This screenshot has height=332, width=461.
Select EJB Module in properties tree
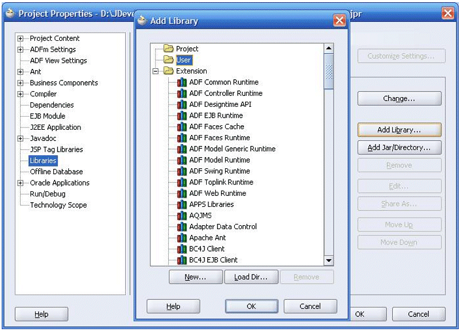[47, 116]
